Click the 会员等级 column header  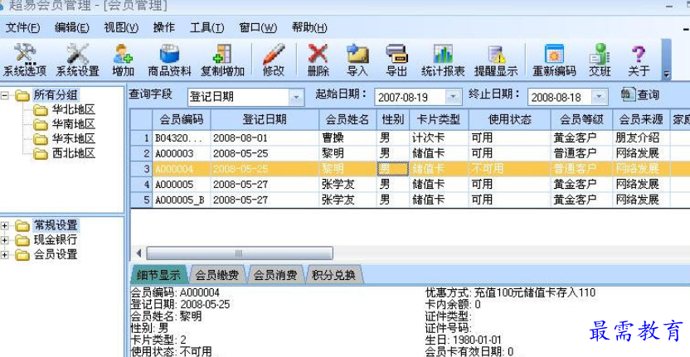[581, 119]
